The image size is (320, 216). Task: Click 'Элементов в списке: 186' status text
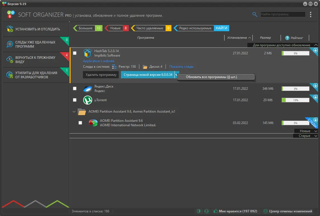click(x=90, y=211)
